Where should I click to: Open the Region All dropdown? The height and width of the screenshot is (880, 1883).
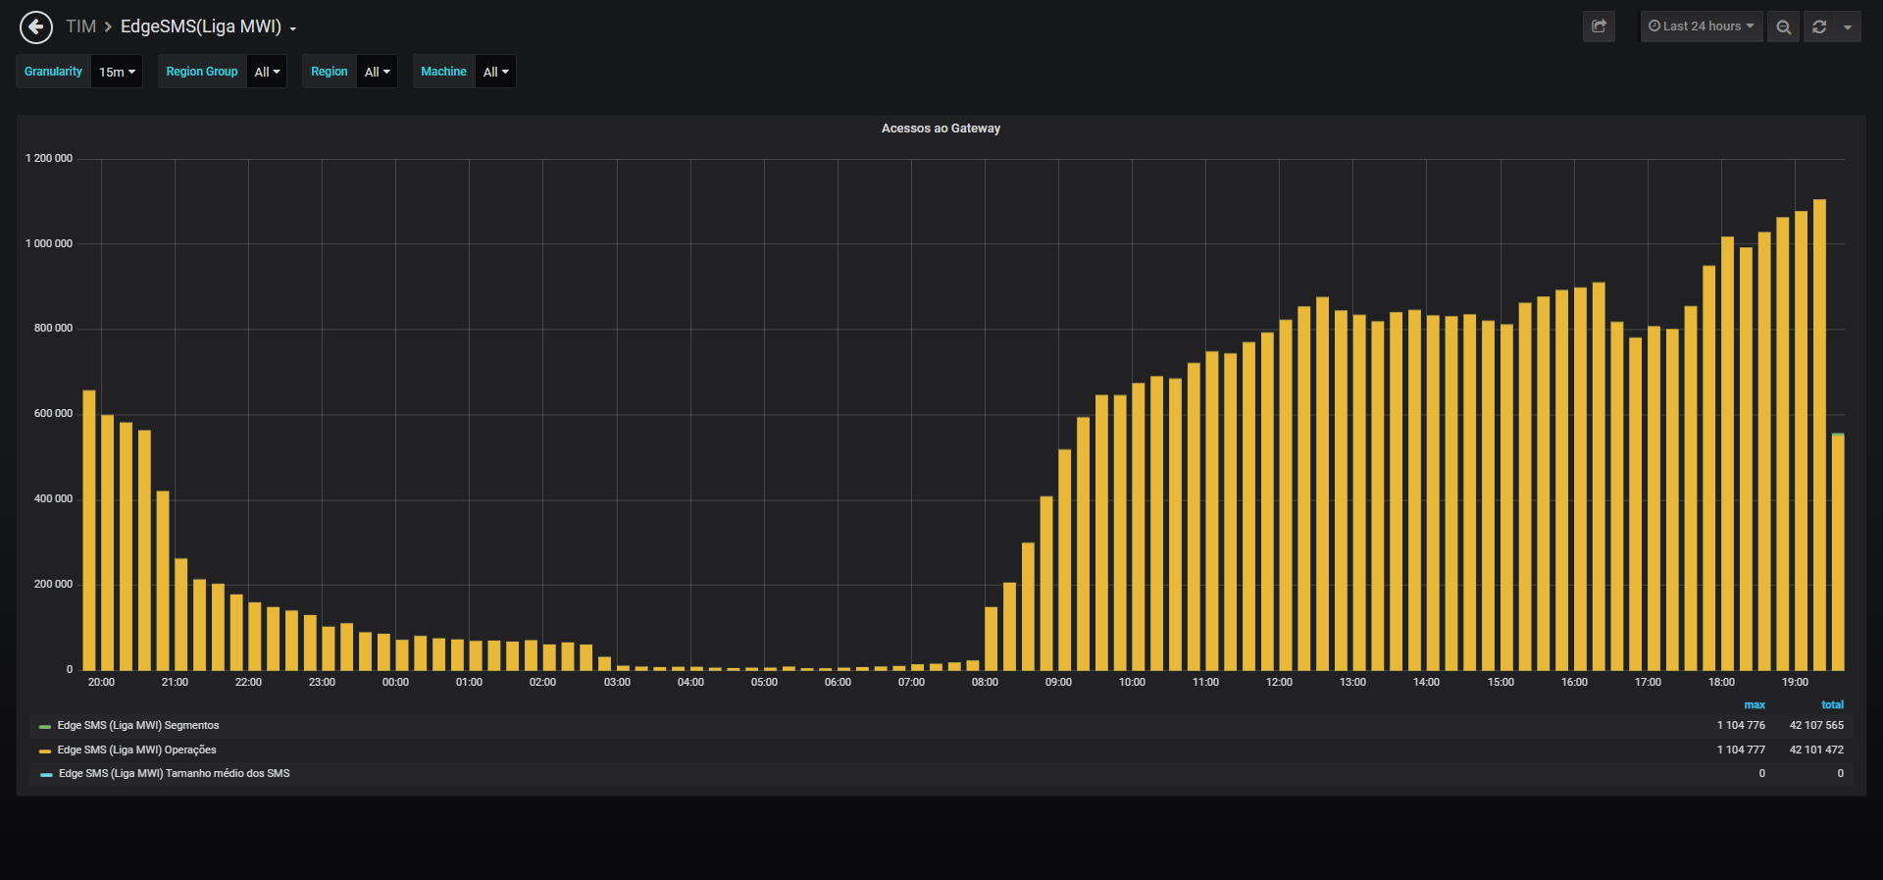[x=377, y=72]
